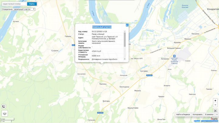Zoom out with the minus button

tap(215, 105)
